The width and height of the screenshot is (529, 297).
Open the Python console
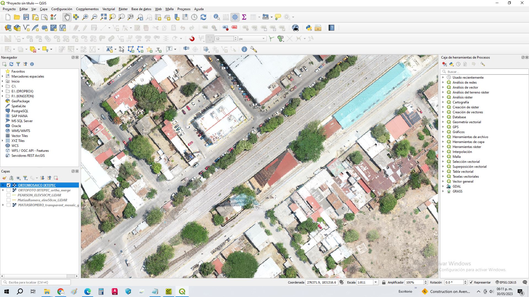tap(309, 28)
